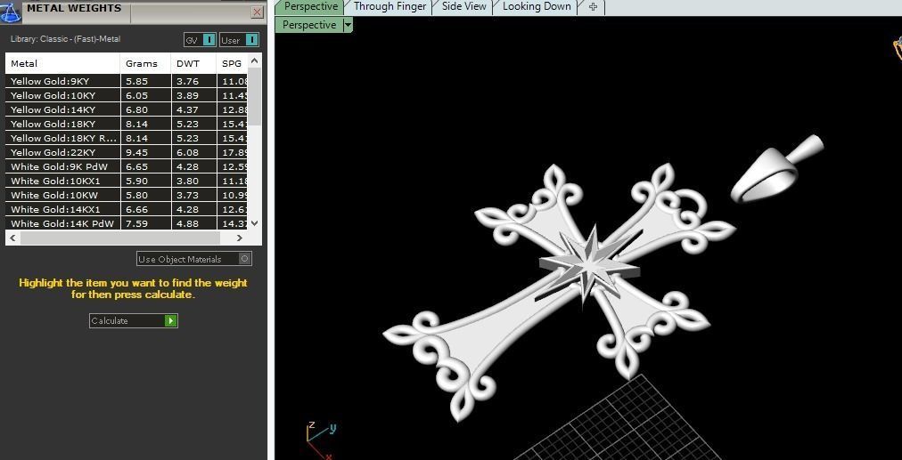Select the Yellow Gold:18KY R... row
This screenshot has height=460, width=902.
pos(127,139)
